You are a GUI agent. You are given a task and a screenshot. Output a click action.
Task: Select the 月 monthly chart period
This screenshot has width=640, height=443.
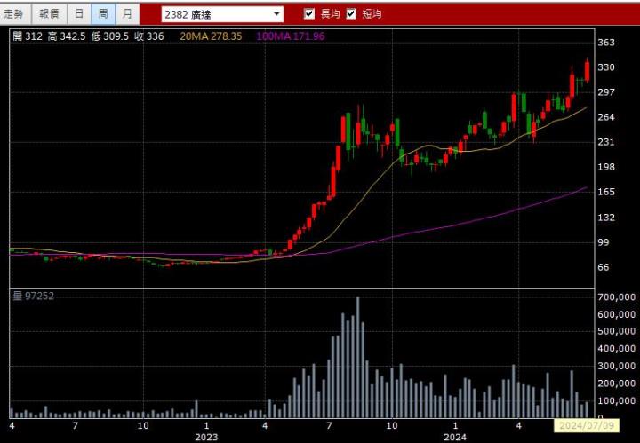[x=128, y=14]
